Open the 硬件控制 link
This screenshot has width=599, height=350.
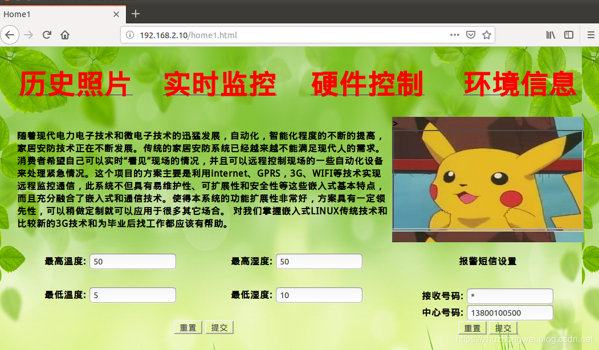pyautogui.click(x=367, y=84)
